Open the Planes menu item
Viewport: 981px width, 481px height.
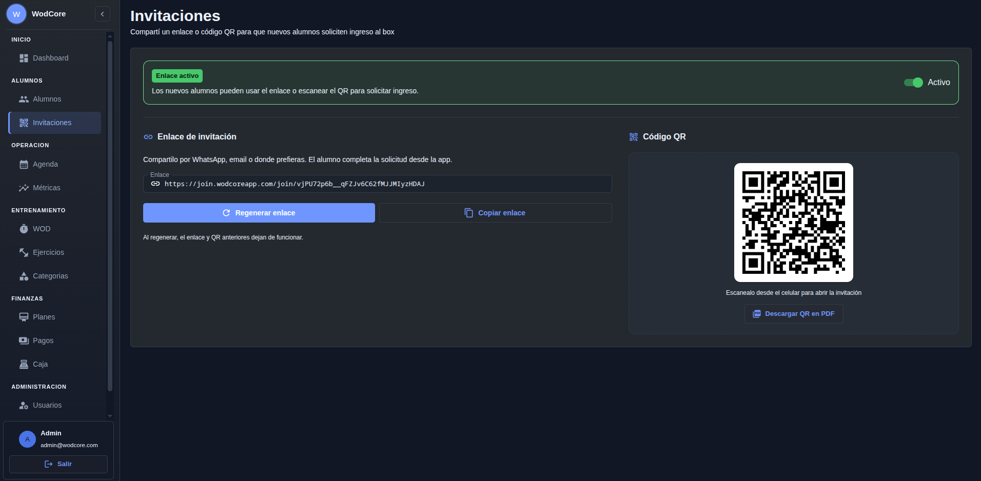click(x=55, y=317)
